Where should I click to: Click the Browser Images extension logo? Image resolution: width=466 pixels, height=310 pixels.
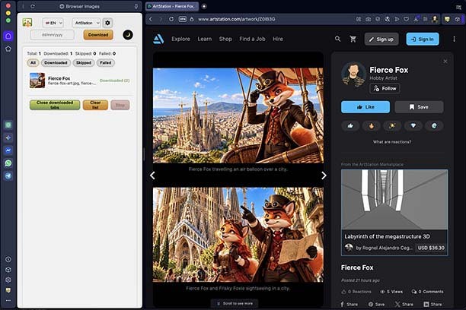pyautogui.click(x=27, y=23)
